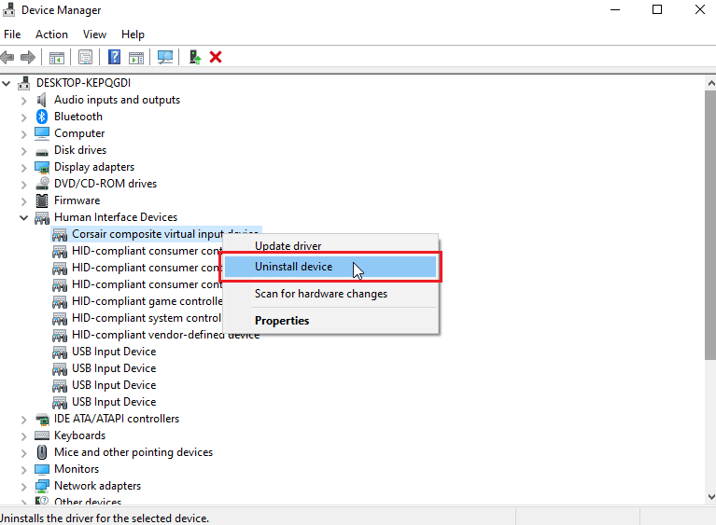Click the Mice and other pointing devices icon
This screenshot has width=716, height=525.
coord(42,452)
